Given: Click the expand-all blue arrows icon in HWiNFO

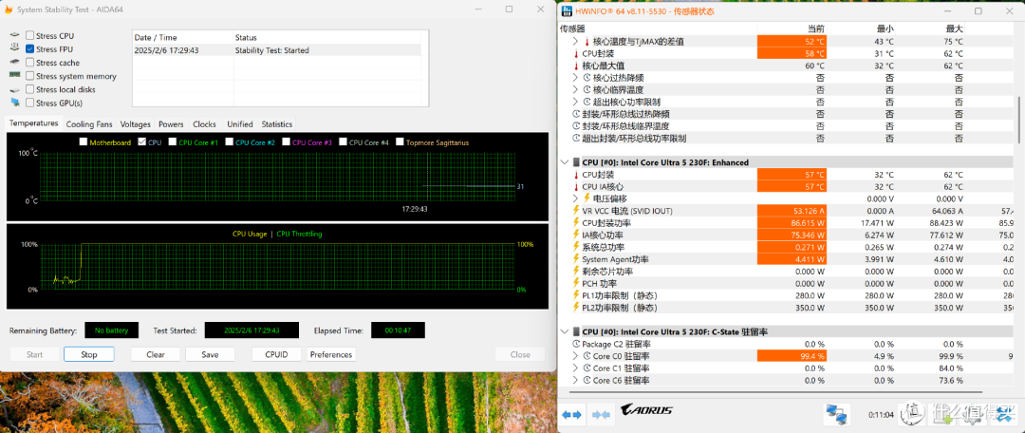Looking at the screenshot, I should tap(571, 414).
